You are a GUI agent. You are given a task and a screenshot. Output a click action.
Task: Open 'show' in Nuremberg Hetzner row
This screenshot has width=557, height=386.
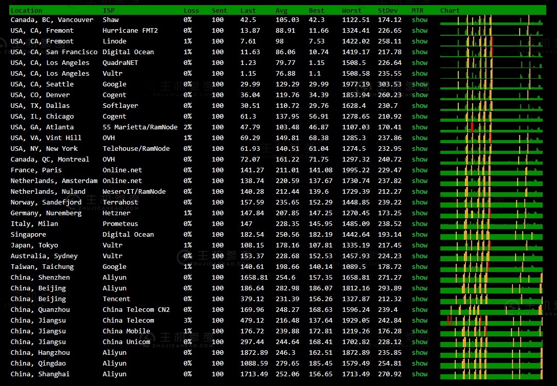[x=419, y=213]
